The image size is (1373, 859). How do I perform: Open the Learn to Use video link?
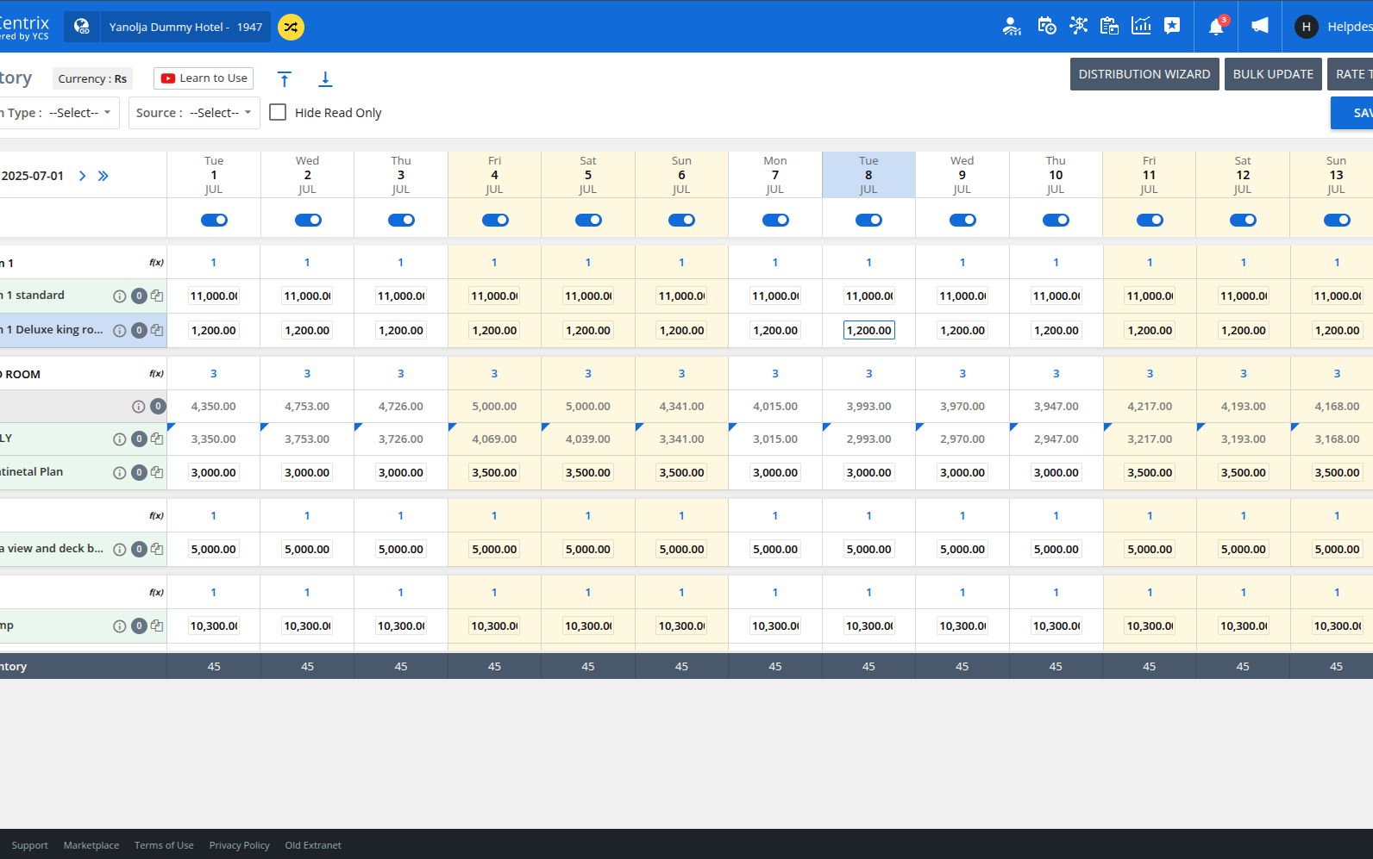[x=204, y=78]
